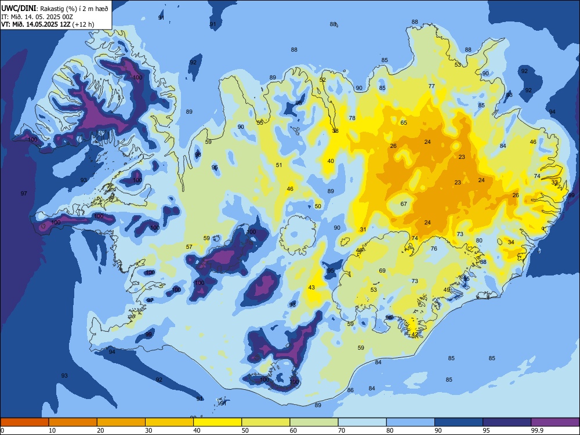Screen dimensions: 580x435
Task: Click the light blue 80–90 legend box
Action: click(411, 422)
